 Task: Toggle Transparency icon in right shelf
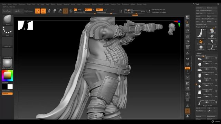click(188, 105)
